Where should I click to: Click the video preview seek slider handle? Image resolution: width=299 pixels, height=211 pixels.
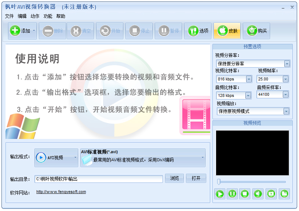219,182
